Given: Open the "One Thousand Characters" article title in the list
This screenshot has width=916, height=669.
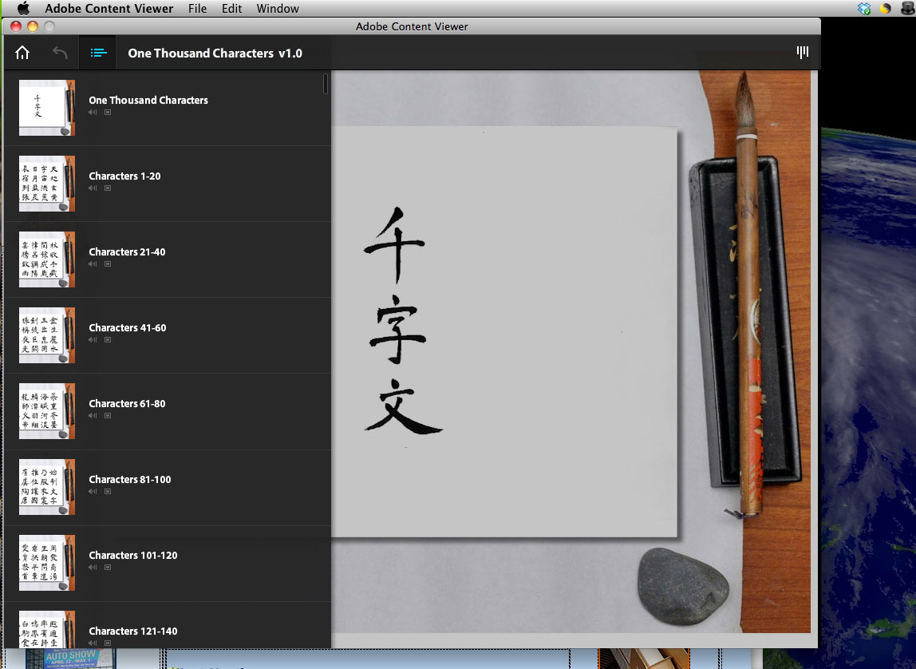Looking at the screenshot, I should coord(148,100).
